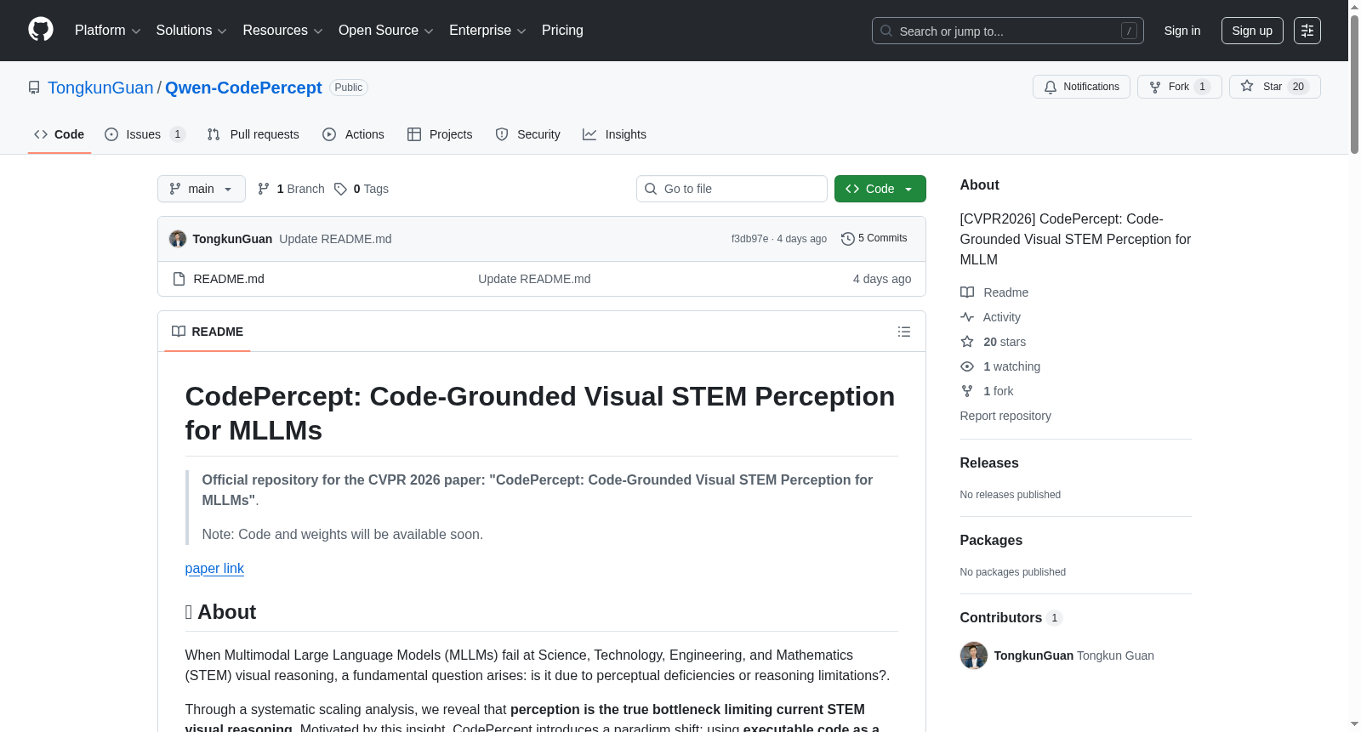
Task: Click the README outline list icon
Action: coord(904,332)
